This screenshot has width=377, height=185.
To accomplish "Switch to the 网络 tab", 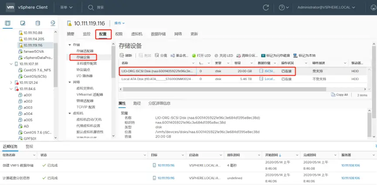I will [178, 34].
